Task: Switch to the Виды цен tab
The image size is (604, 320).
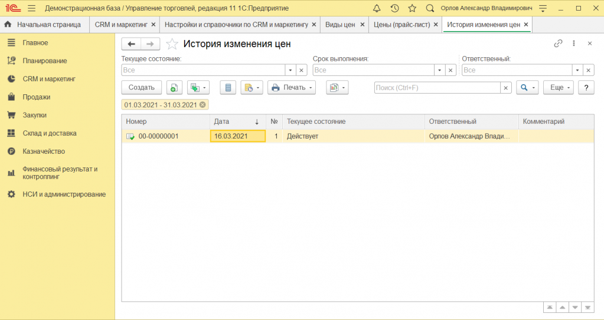Action: [340, 25]
